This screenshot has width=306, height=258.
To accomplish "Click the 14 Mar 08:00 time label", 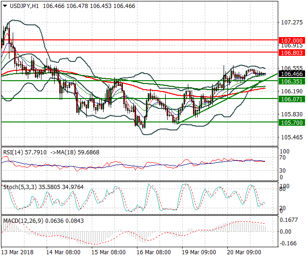I will pos(63,252).
